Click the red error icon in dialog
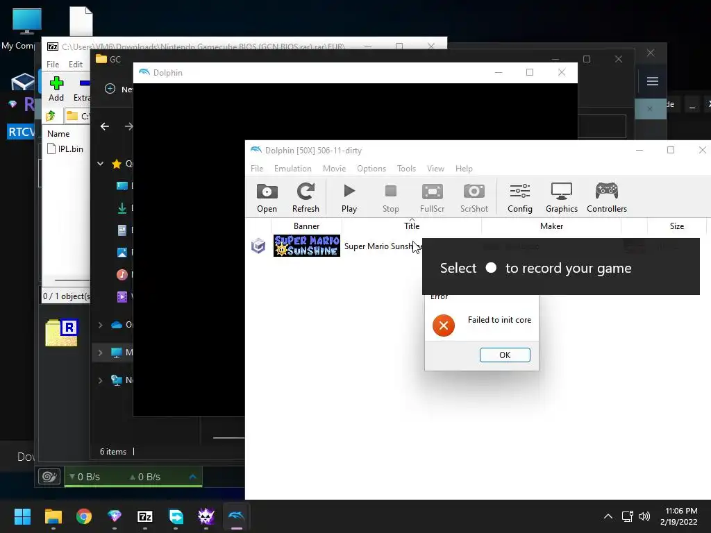Viewport: 711px width, 533px height. [x=444, y=325]
